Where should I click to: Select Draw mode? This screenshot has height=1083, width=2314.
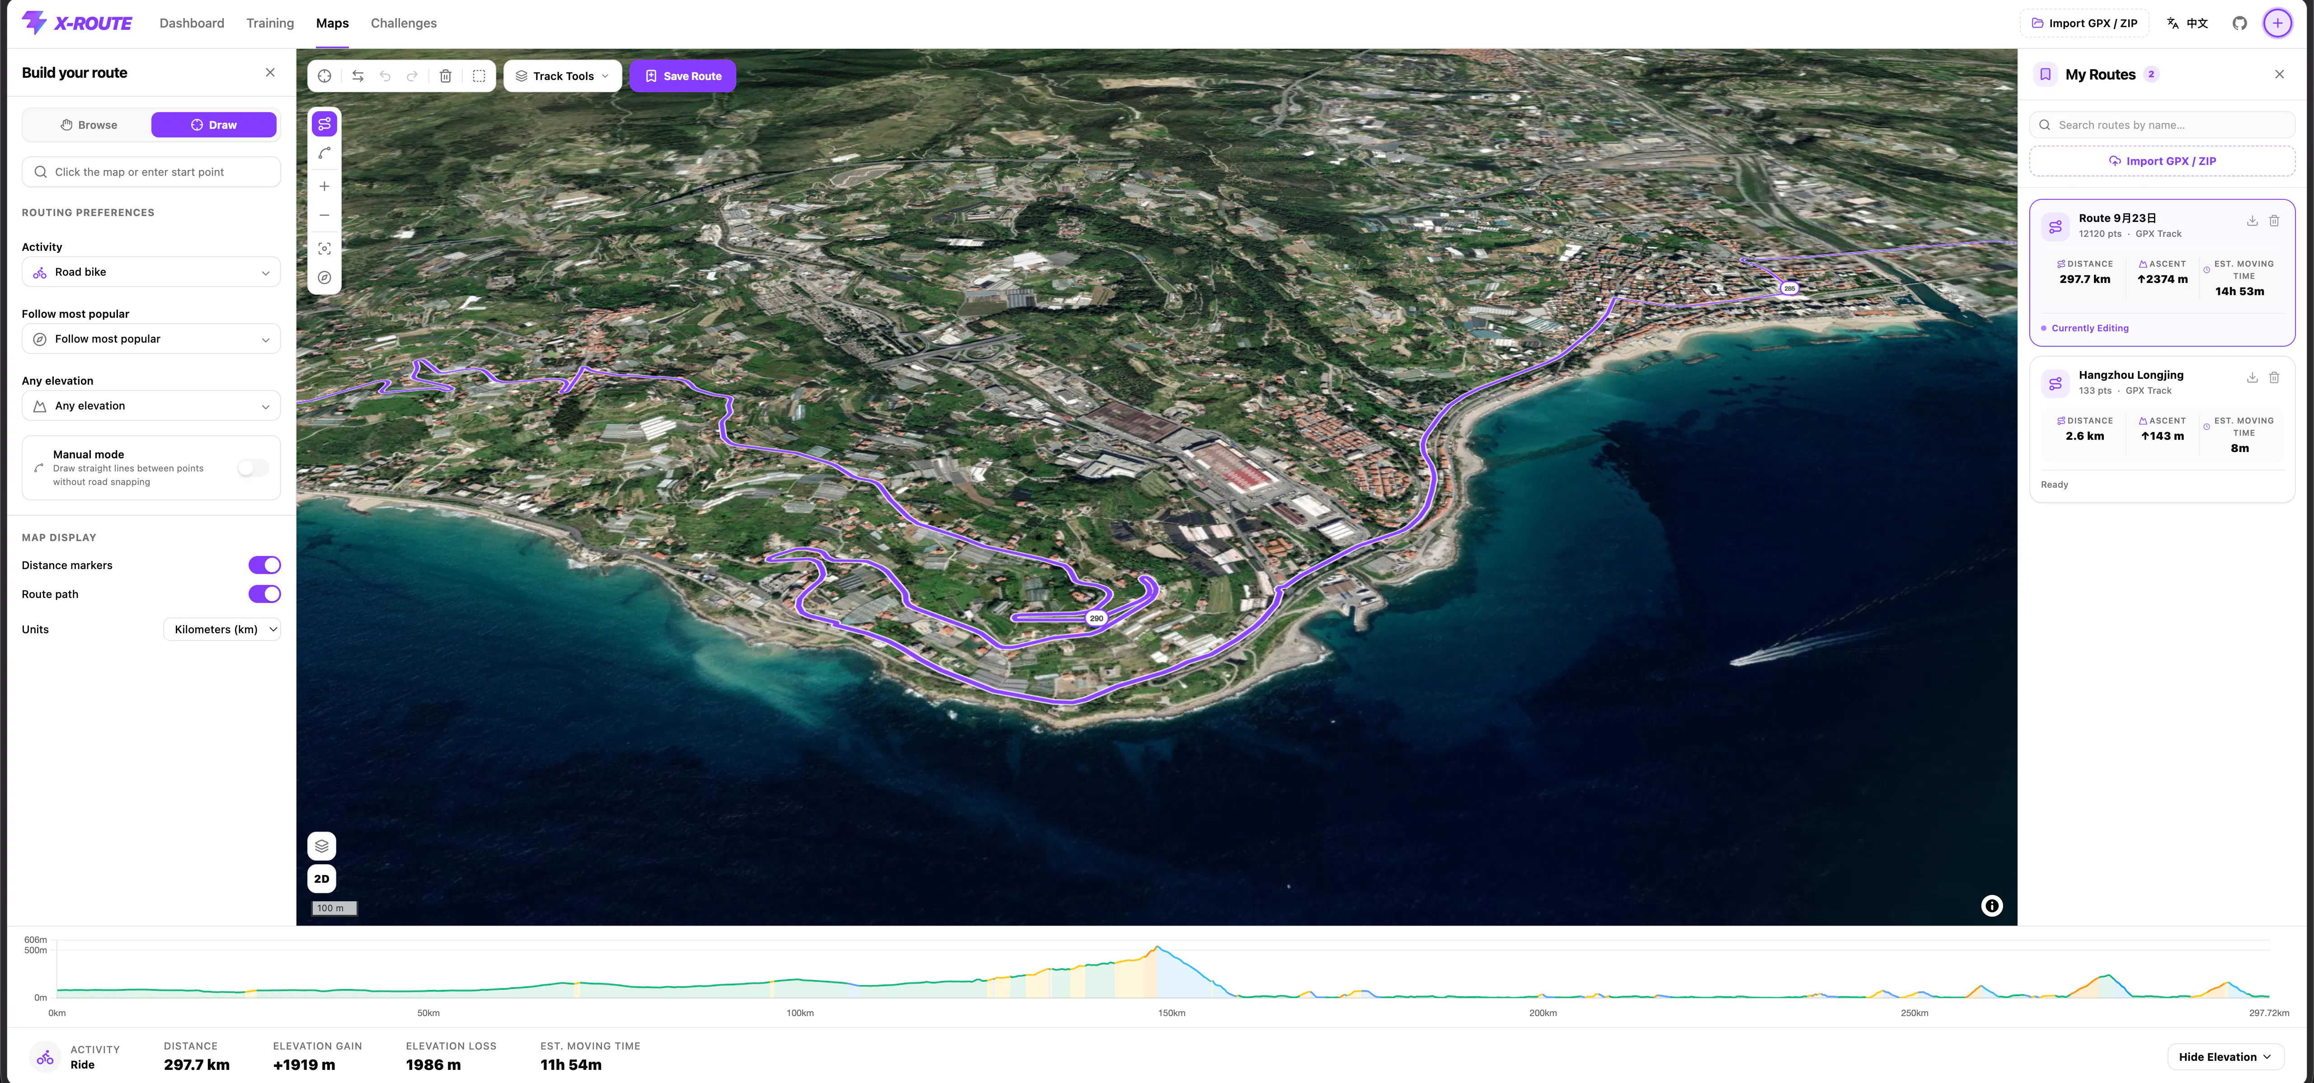pos(214,125)
